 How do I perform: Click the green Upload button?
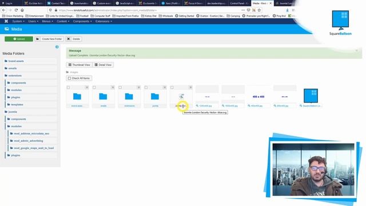tap(19, 39)
